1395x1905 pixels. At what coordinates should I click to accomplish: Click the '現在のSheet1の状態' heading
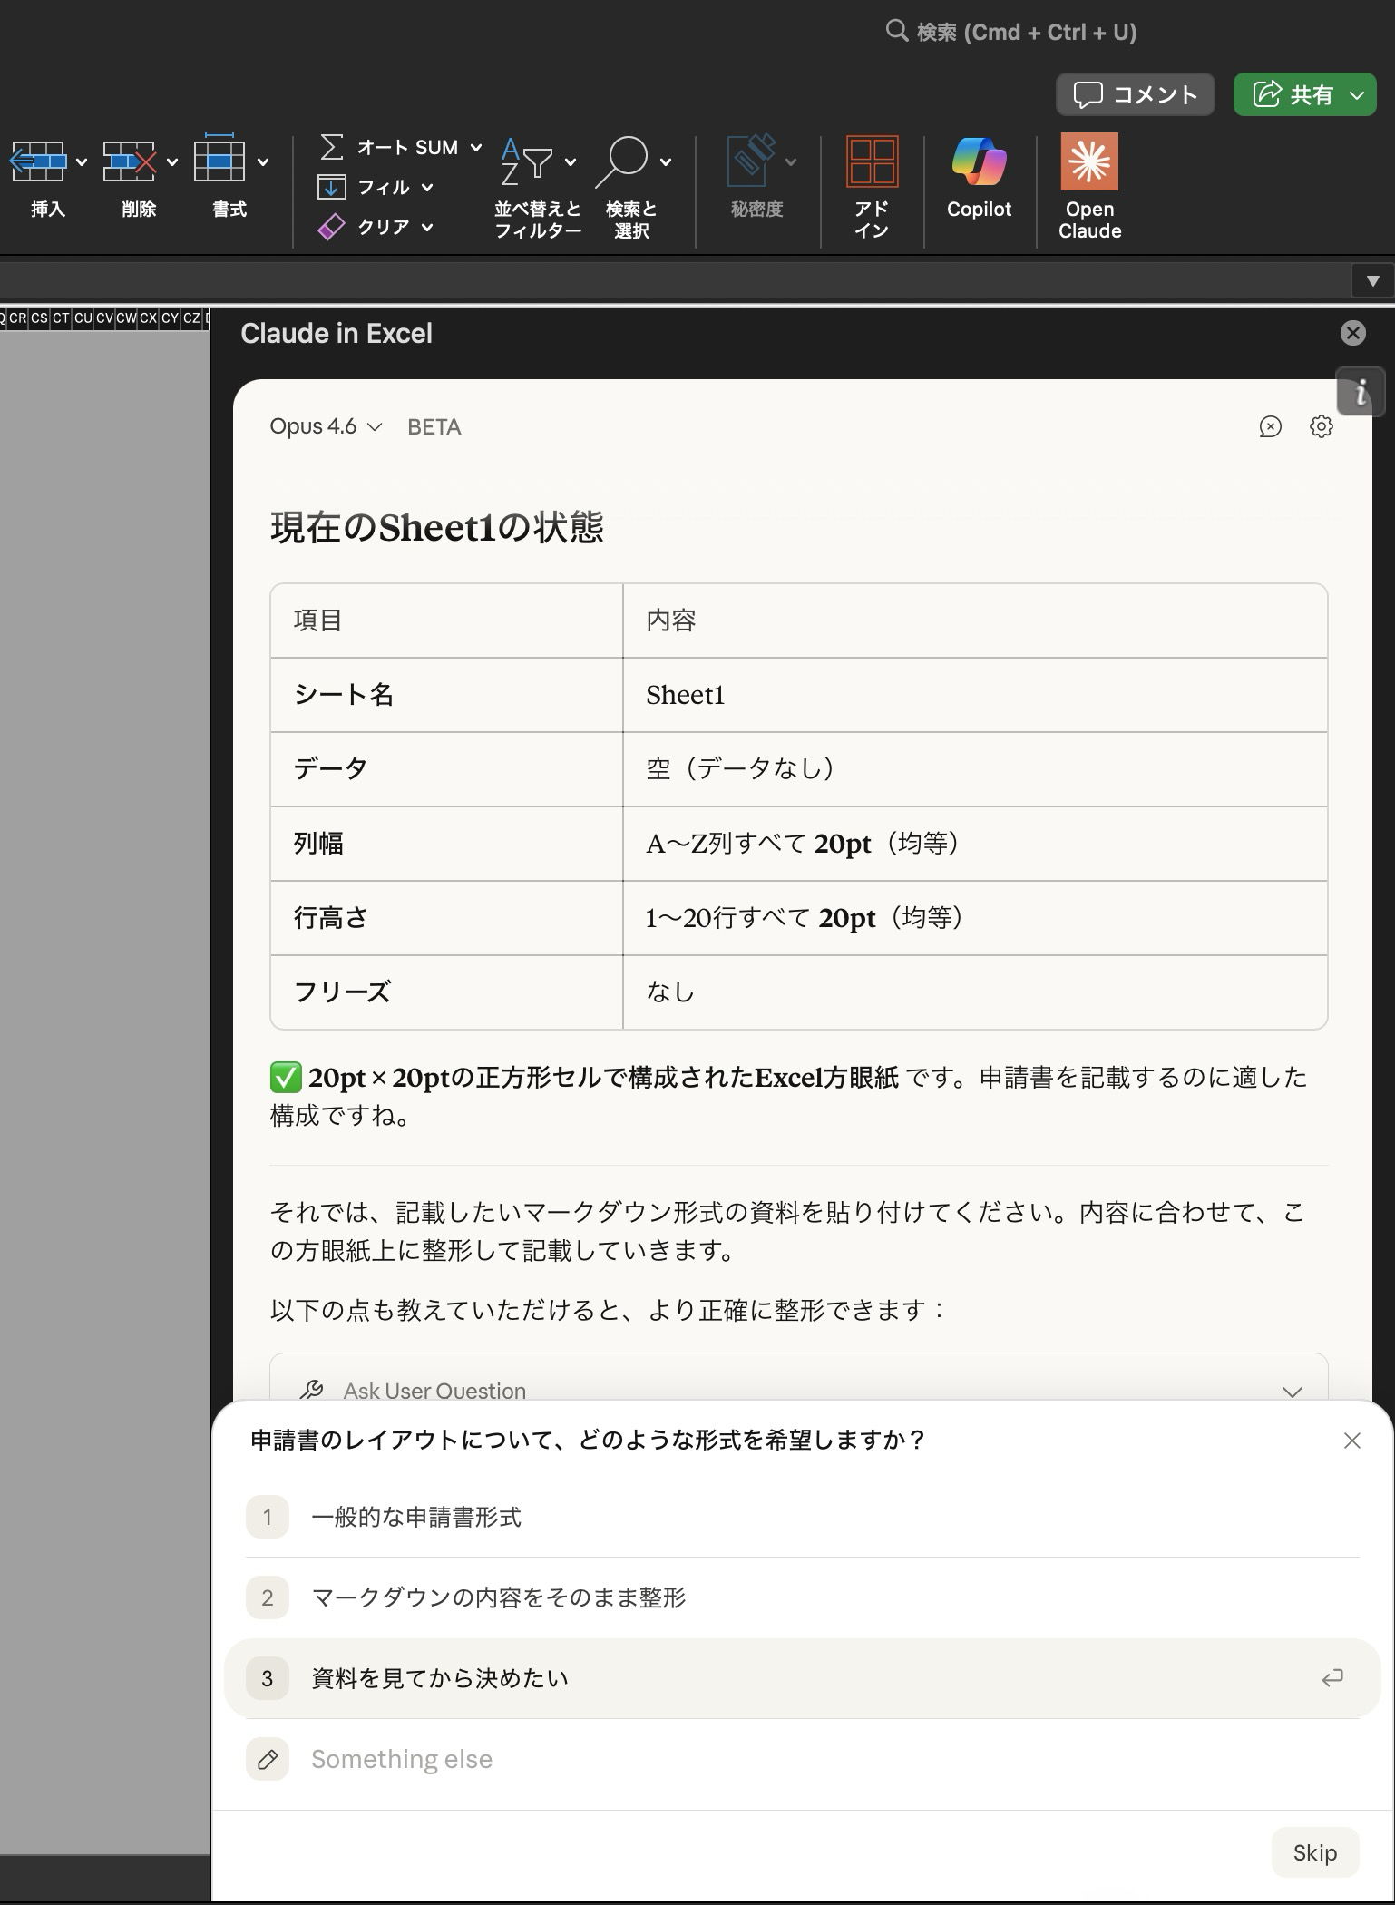436,527
